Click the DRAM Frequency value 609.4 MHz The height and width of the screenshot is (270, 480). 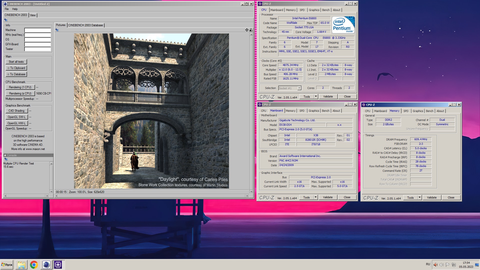(421, 139)
